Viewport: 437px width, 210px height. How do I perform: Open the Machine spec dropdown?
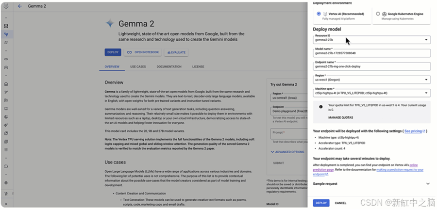[371, 93]
